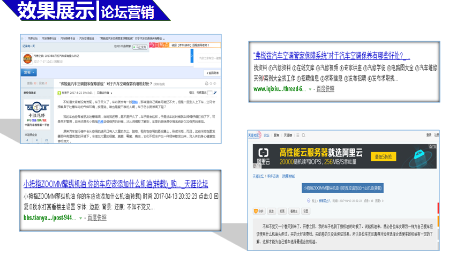
Task: Open the 天涯论坛 breadcrumb link
Action: [x=258, y=176]
